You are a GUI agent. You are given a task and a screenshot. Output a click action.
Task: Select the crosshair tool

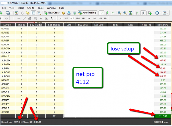[6, 18]
